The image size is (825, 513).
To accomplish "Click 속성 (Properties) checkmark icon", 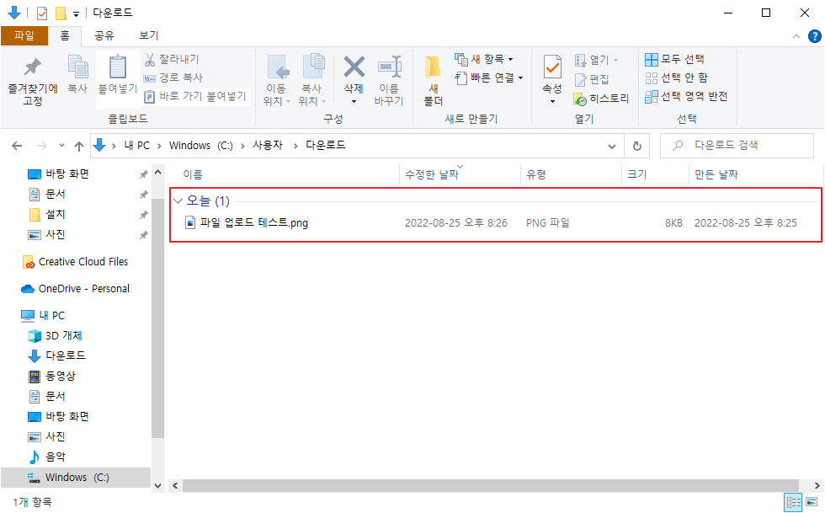I will coord(552,67).
